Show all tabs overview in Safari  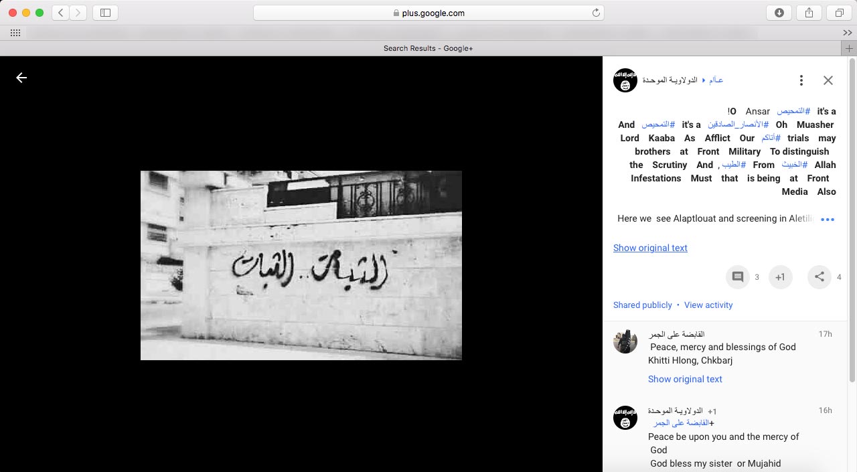click(839, 13)
